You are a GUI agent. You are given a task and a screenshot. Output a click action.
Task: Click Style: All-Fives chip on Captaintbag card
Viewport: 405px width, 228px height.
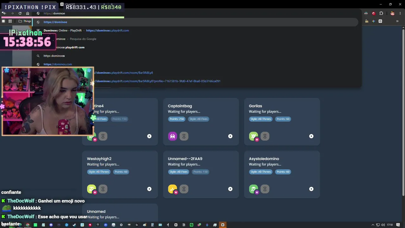click(199, 119)
